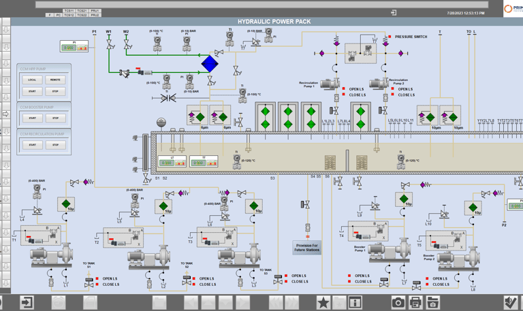Click the T2 pump unit symbol

[x=148, y=258]
